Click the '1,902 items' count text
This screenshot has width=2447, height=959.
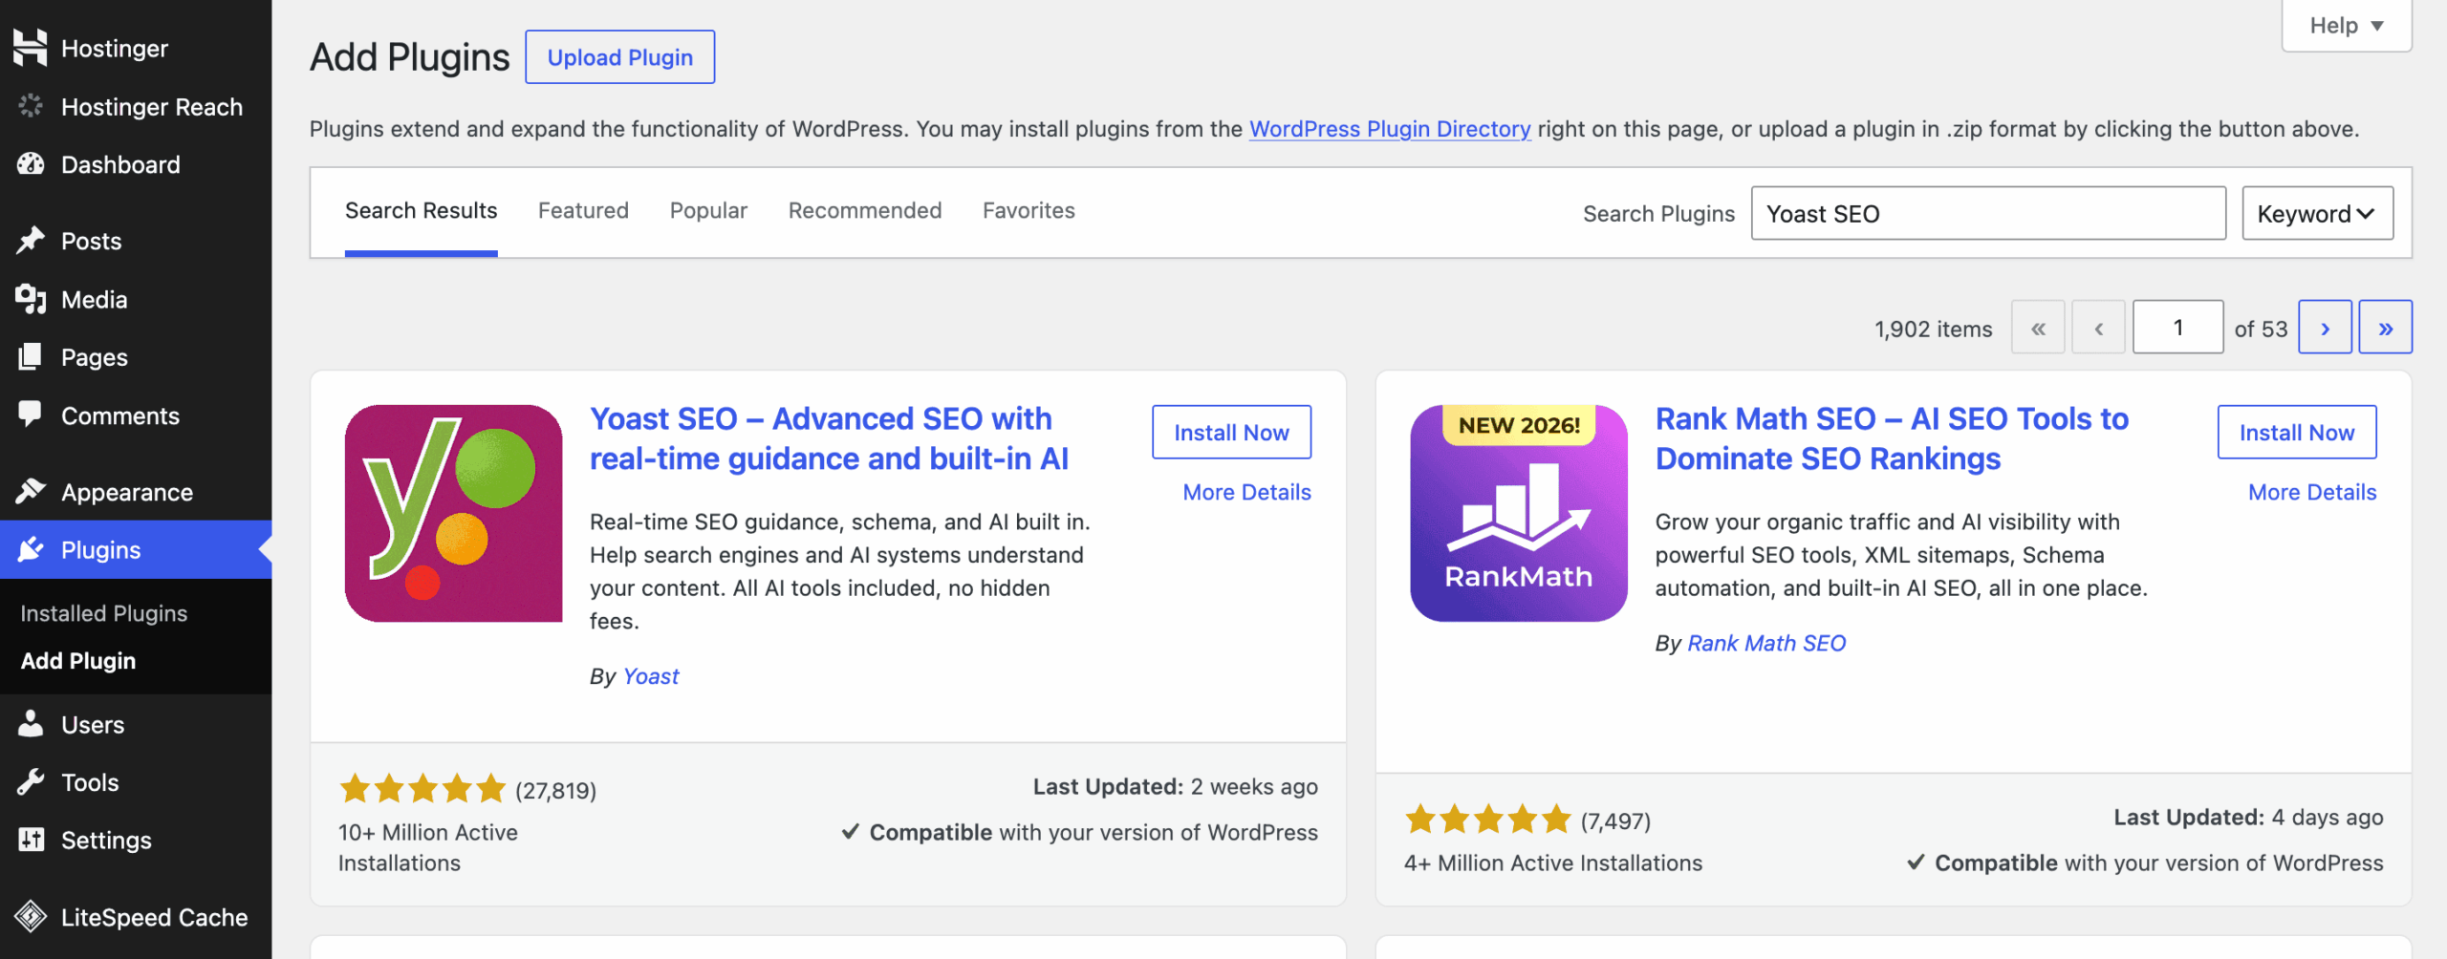1933,329
